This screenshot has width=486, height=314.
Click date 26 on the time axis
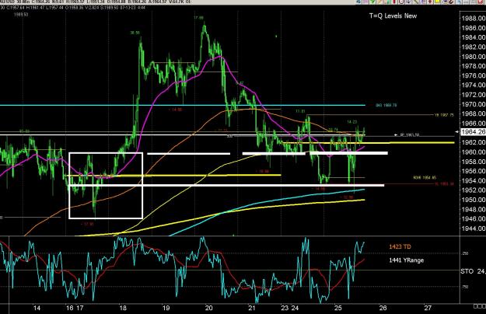coord(383,308)
